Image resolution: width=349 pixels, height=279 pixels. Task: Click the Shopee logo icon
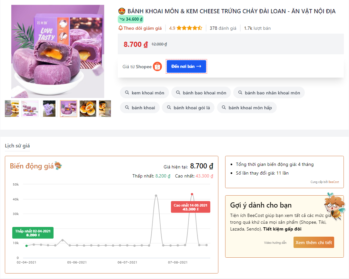(x=157, y=67)
